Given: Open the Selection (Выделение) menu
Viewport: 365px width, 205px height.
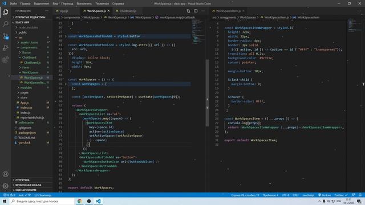Looking at the screenshot, I should click(x=42, y=3).
